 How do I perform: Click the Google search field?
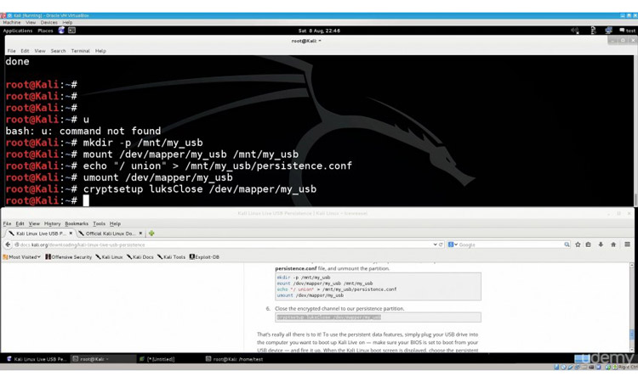(x=510, y=244)
